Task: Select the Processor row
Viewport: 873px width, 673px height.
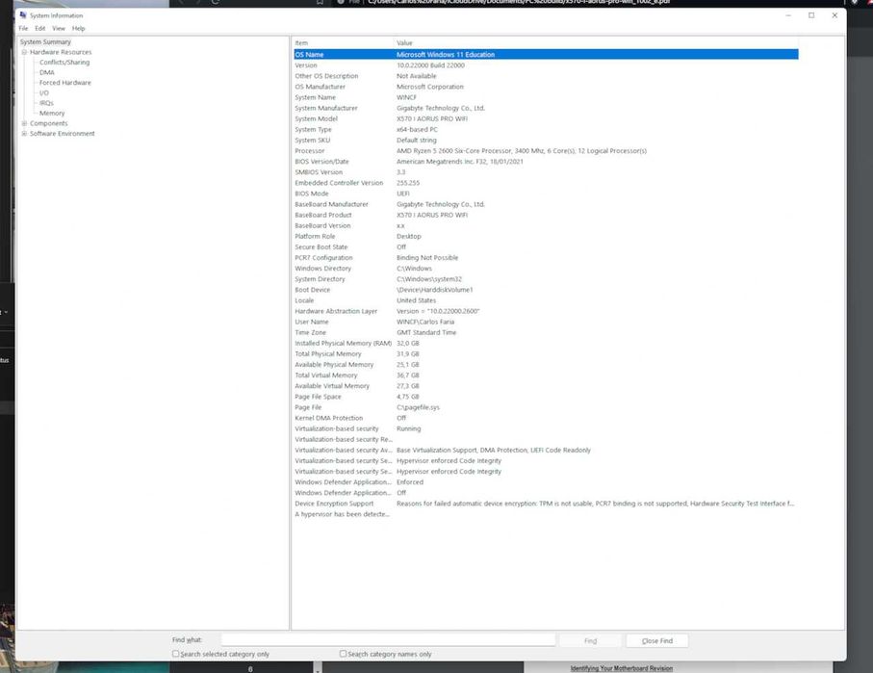Action: click(546, 151)
